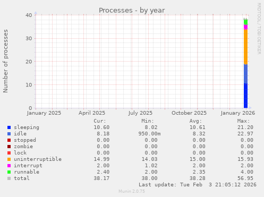
Task: Click the magenta interrupt bar segment
Action: [245, 27]
